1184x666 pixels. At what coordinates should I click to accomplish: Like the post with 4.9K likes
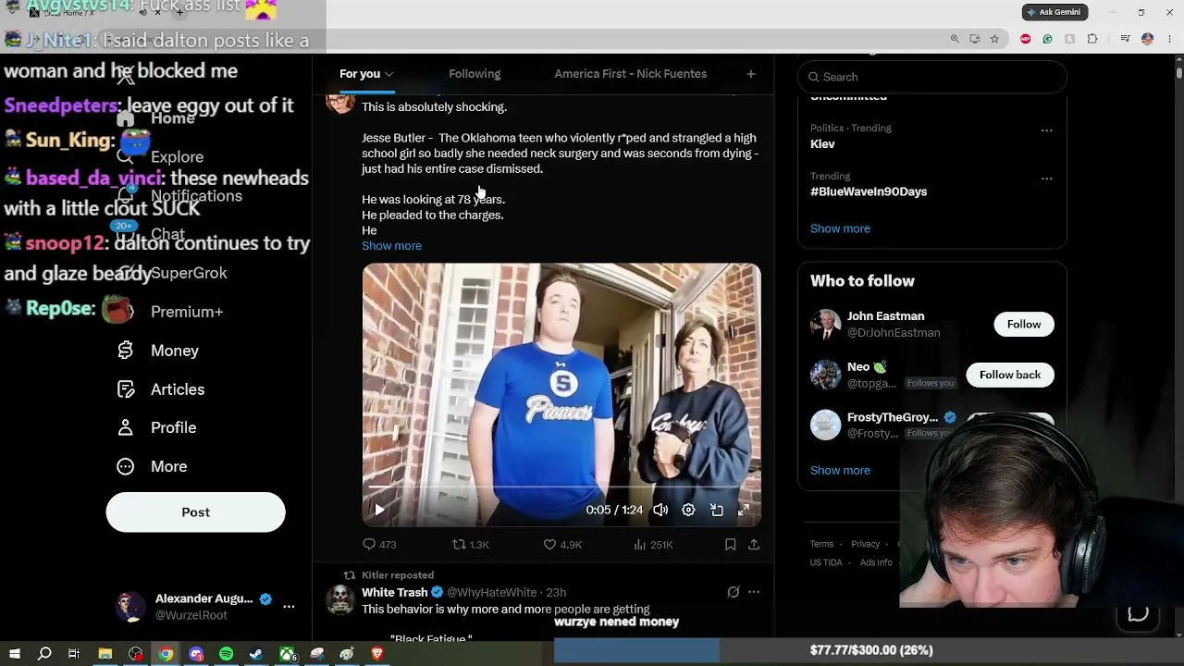(x=562, y=545)
